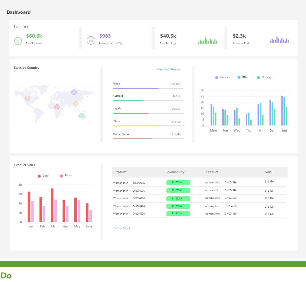The image size is (306, 282).
Task: Click the purple Products Sold mini bar chart
Action: 279,40
